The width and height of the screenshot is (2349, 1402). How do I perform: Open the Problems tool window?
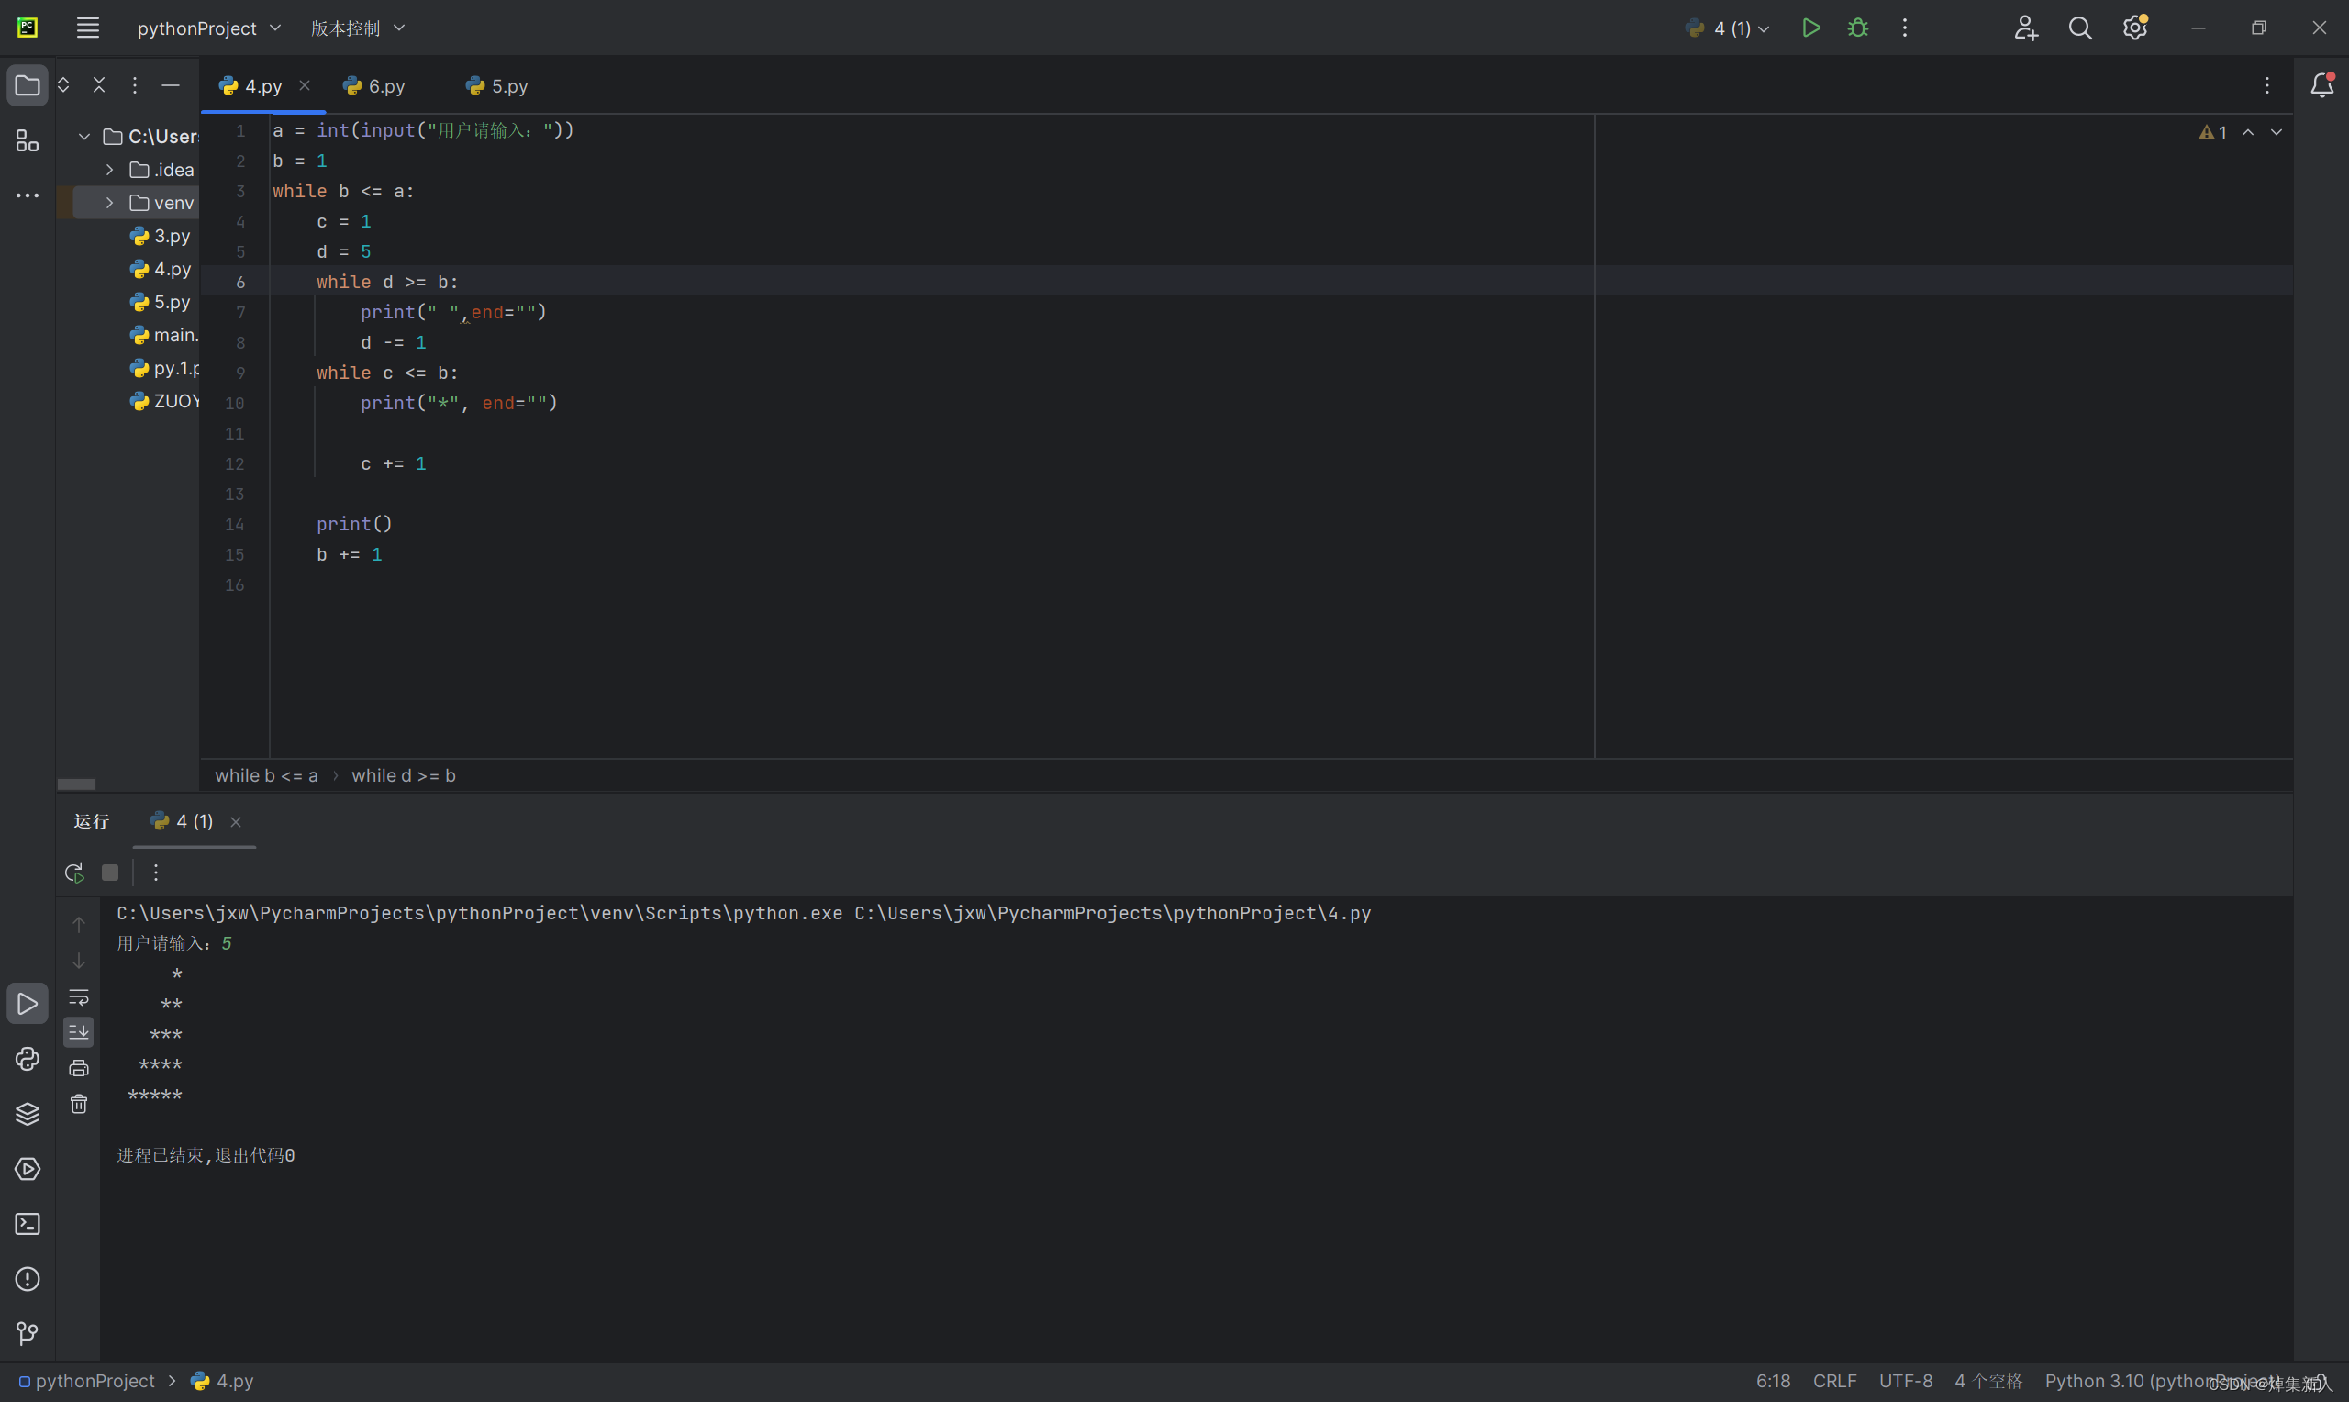point(28,1279)
